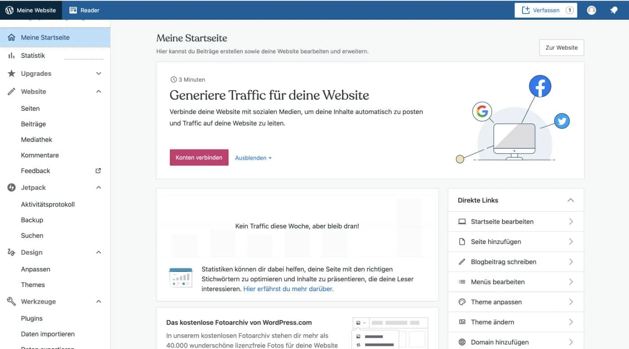Click the Konten verbinden button
Viewport: 629px width, 349px height.
coord(199,157)
